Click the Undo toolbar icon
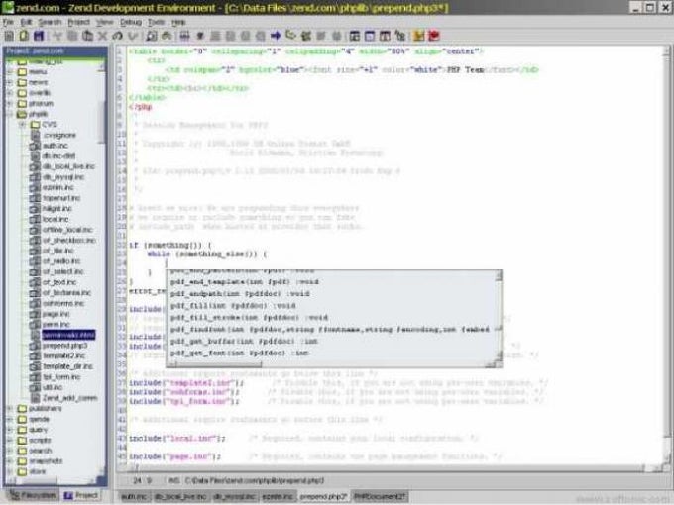 (x=117, y=36)
